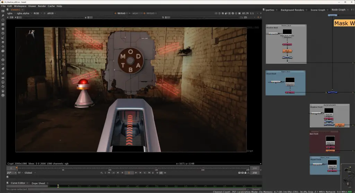Toggle the pause viewer updates button
This screenshot has height=193, width=355.
click(x=239, y=14)
